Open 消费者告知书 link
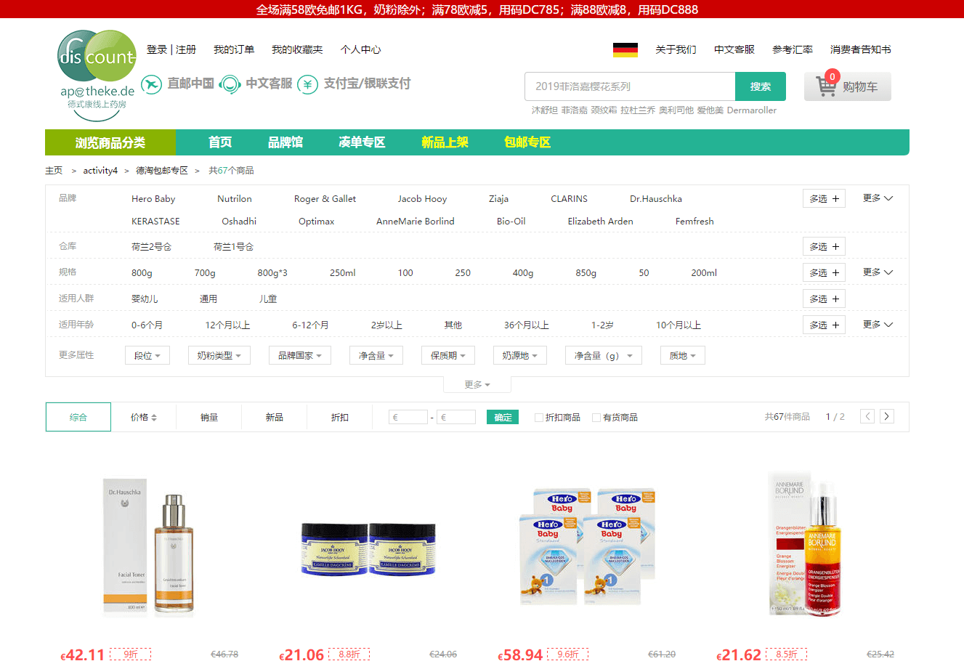The image size is (964, 661). (861, 49)
